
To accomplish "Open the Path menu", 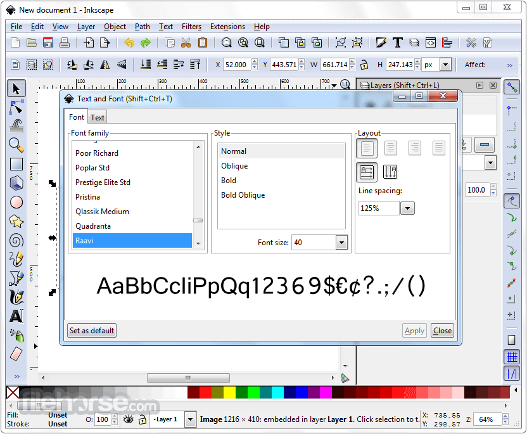I will pyautogui.click(x=142, y=27).
